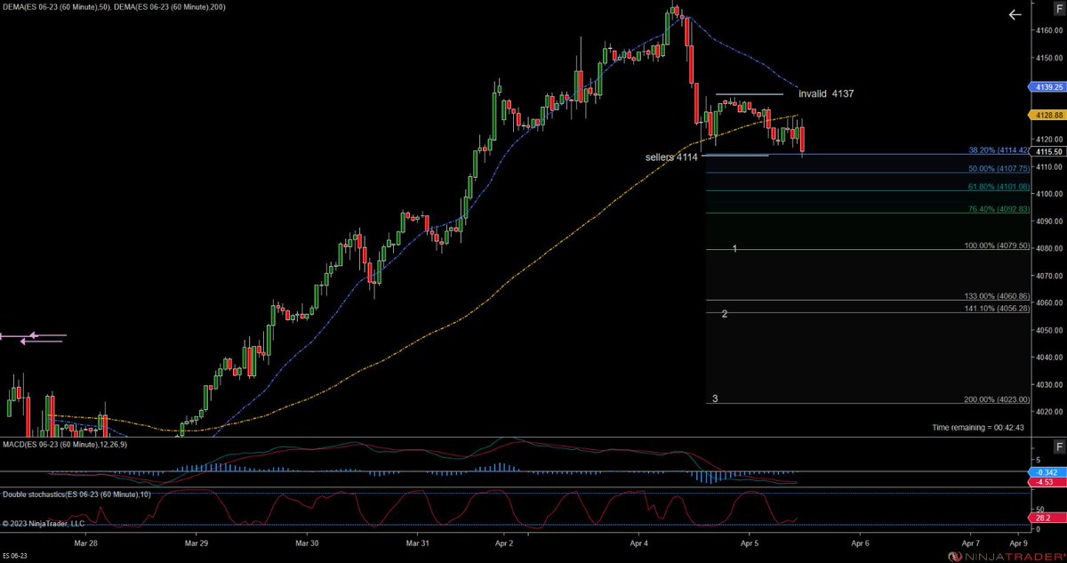Click the Mar 29 date on the time axis
Viewport: 1067px width, 563px height.
[x=197, y=542]
